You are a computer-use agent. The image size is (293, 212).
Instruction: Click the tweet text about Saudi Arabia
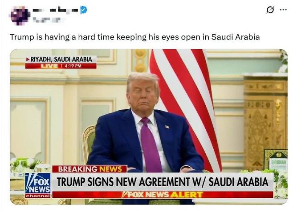pos(135,37)
